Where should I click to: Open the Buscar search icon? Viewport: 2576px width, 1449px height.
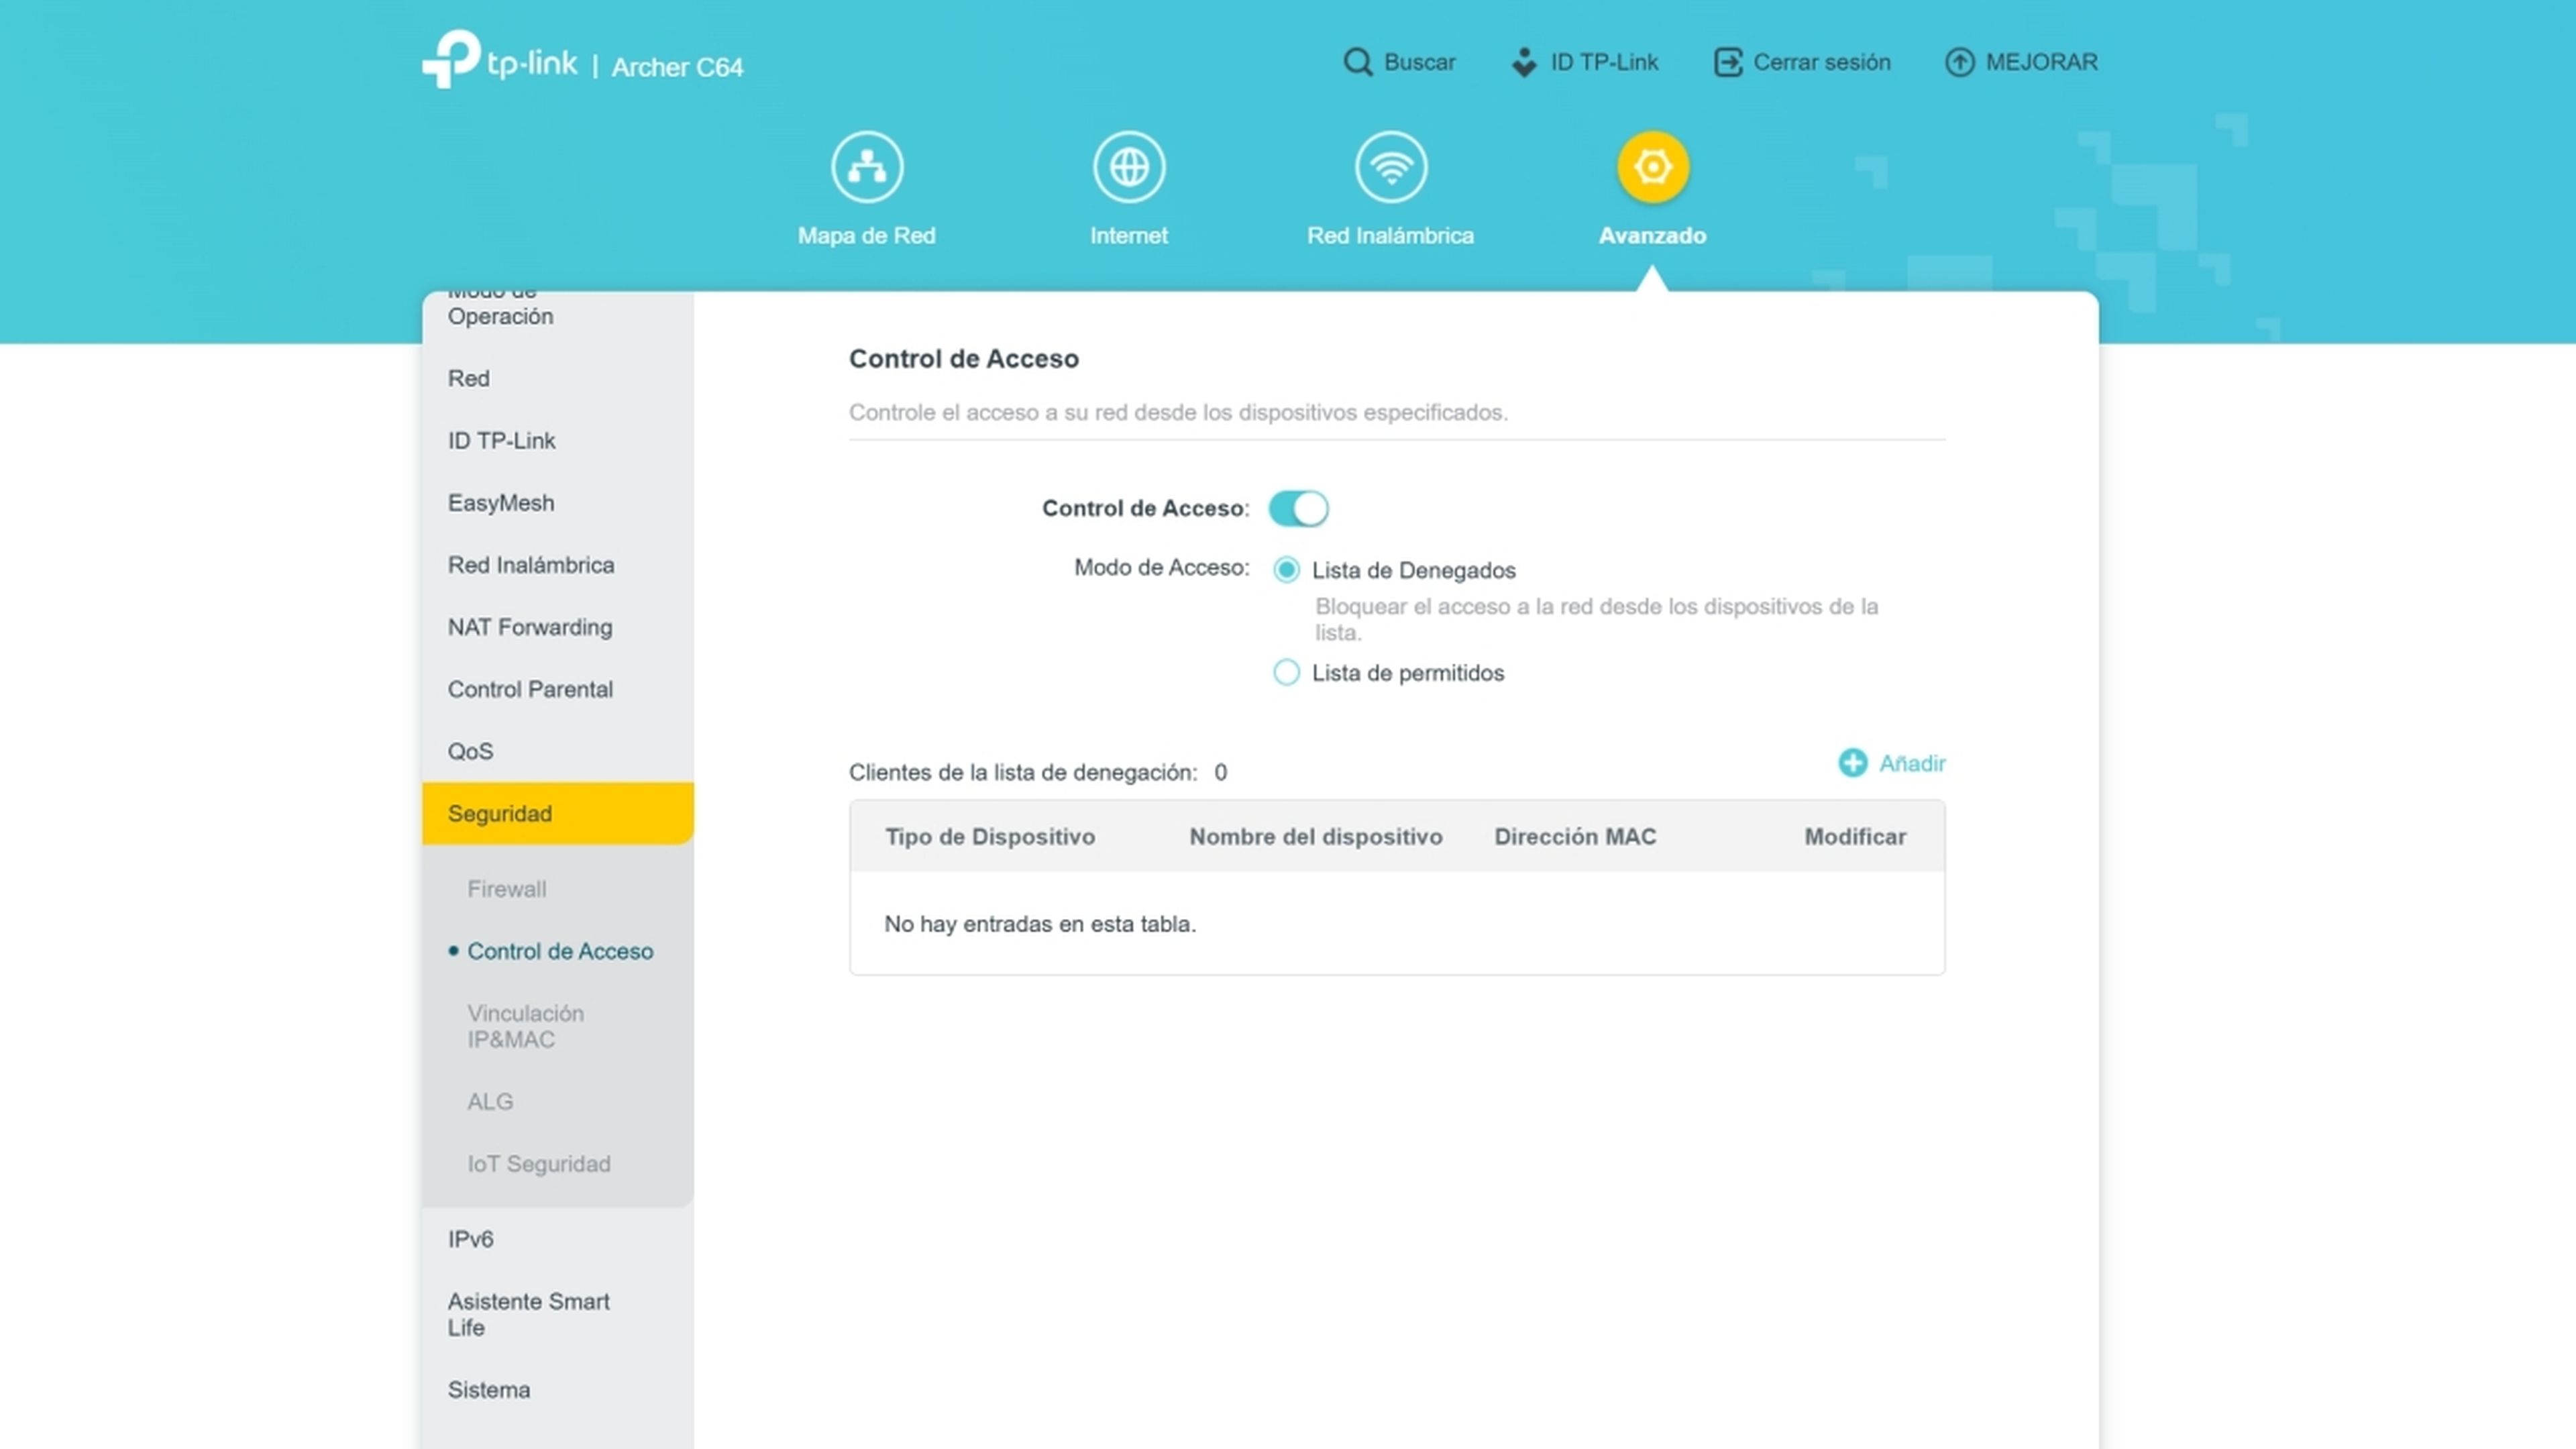coord(1358,62)
